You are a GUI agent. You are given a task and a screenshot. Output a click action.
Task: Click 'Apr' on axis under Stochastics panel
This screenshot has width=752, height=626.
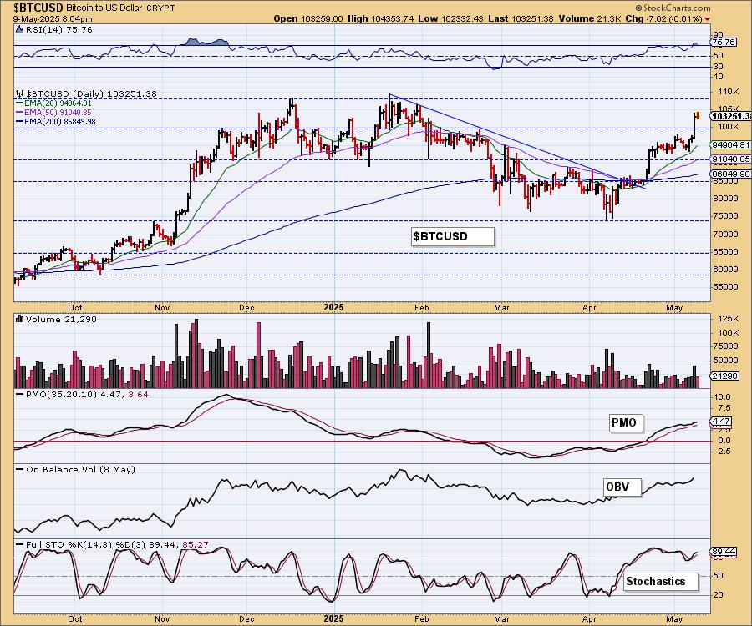(589, 618)
